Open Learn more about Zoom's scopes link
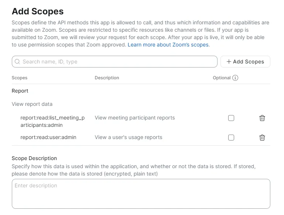This screenshot has height=215, width=284. 168,45
